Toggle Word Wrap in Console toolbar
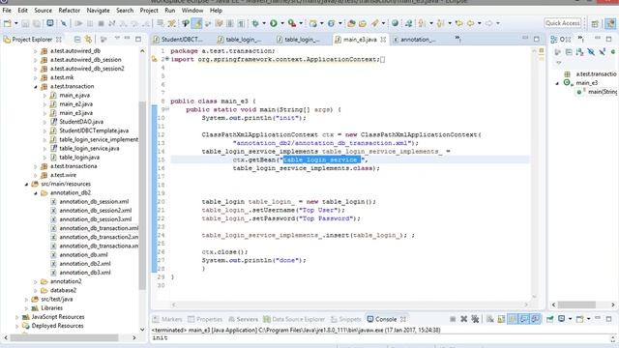 coord(513,319)
